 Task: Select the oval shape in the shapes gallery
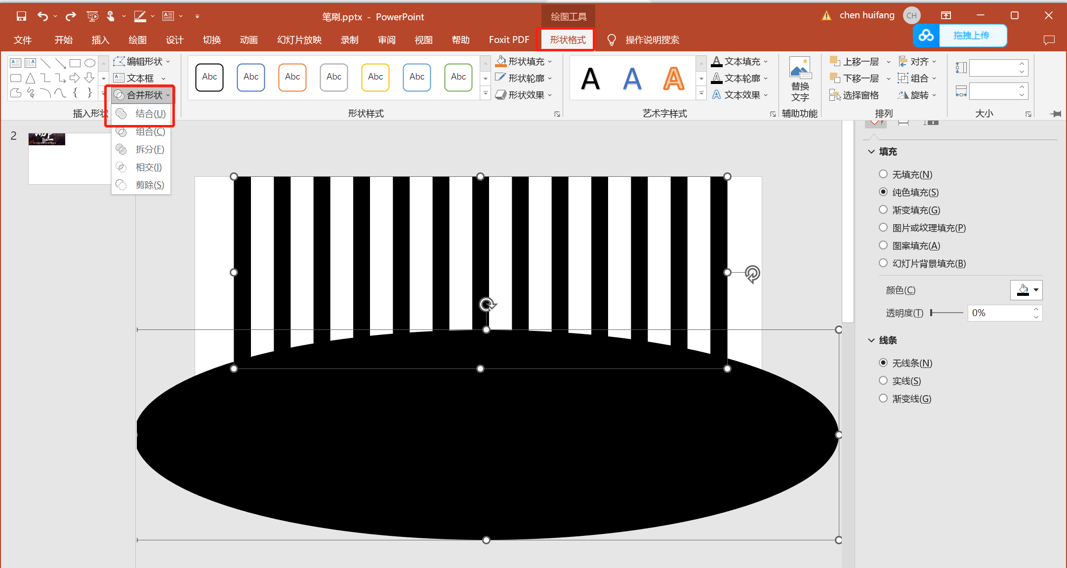click(x=89, y=63)
